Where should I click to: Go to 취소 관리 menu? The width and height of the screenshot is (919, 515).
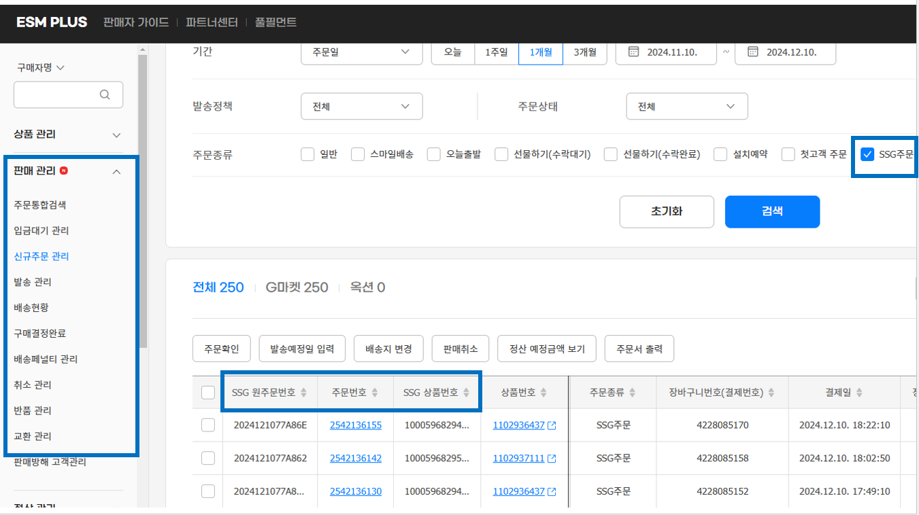33,385
